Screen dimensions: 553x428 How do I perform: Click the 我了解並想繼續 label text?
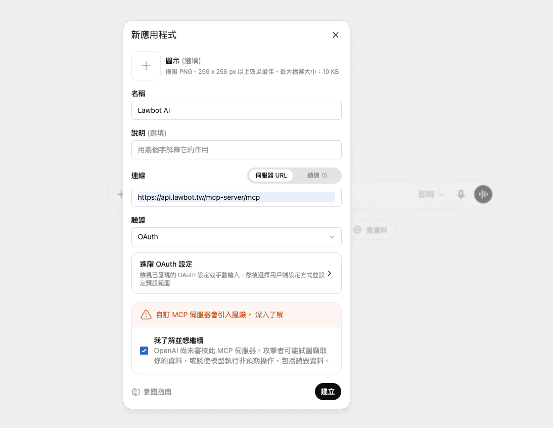178,340
